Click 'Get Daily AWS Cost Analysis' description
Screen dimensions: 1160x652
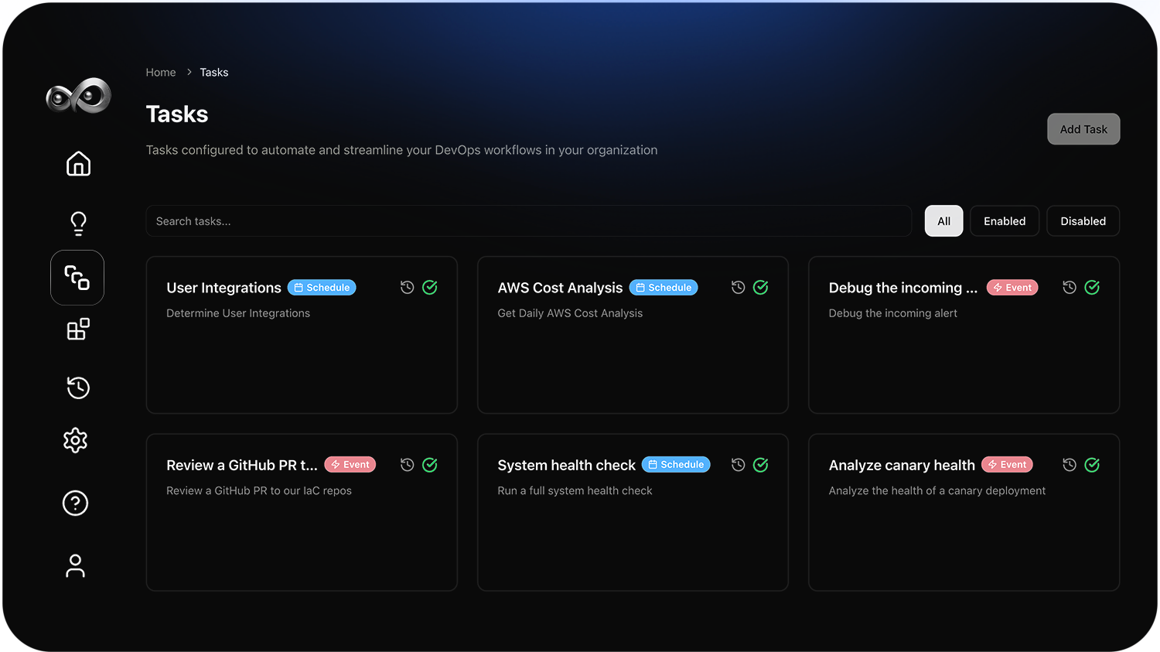[x=570, y=313]
